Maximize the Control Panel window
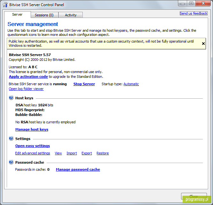Viewport: 213px width, 205px height. [191, 4]
